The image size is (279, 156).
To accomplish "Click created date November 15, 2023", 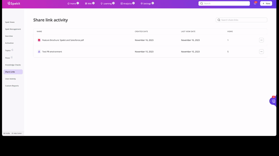I will (x=144, y=52).
